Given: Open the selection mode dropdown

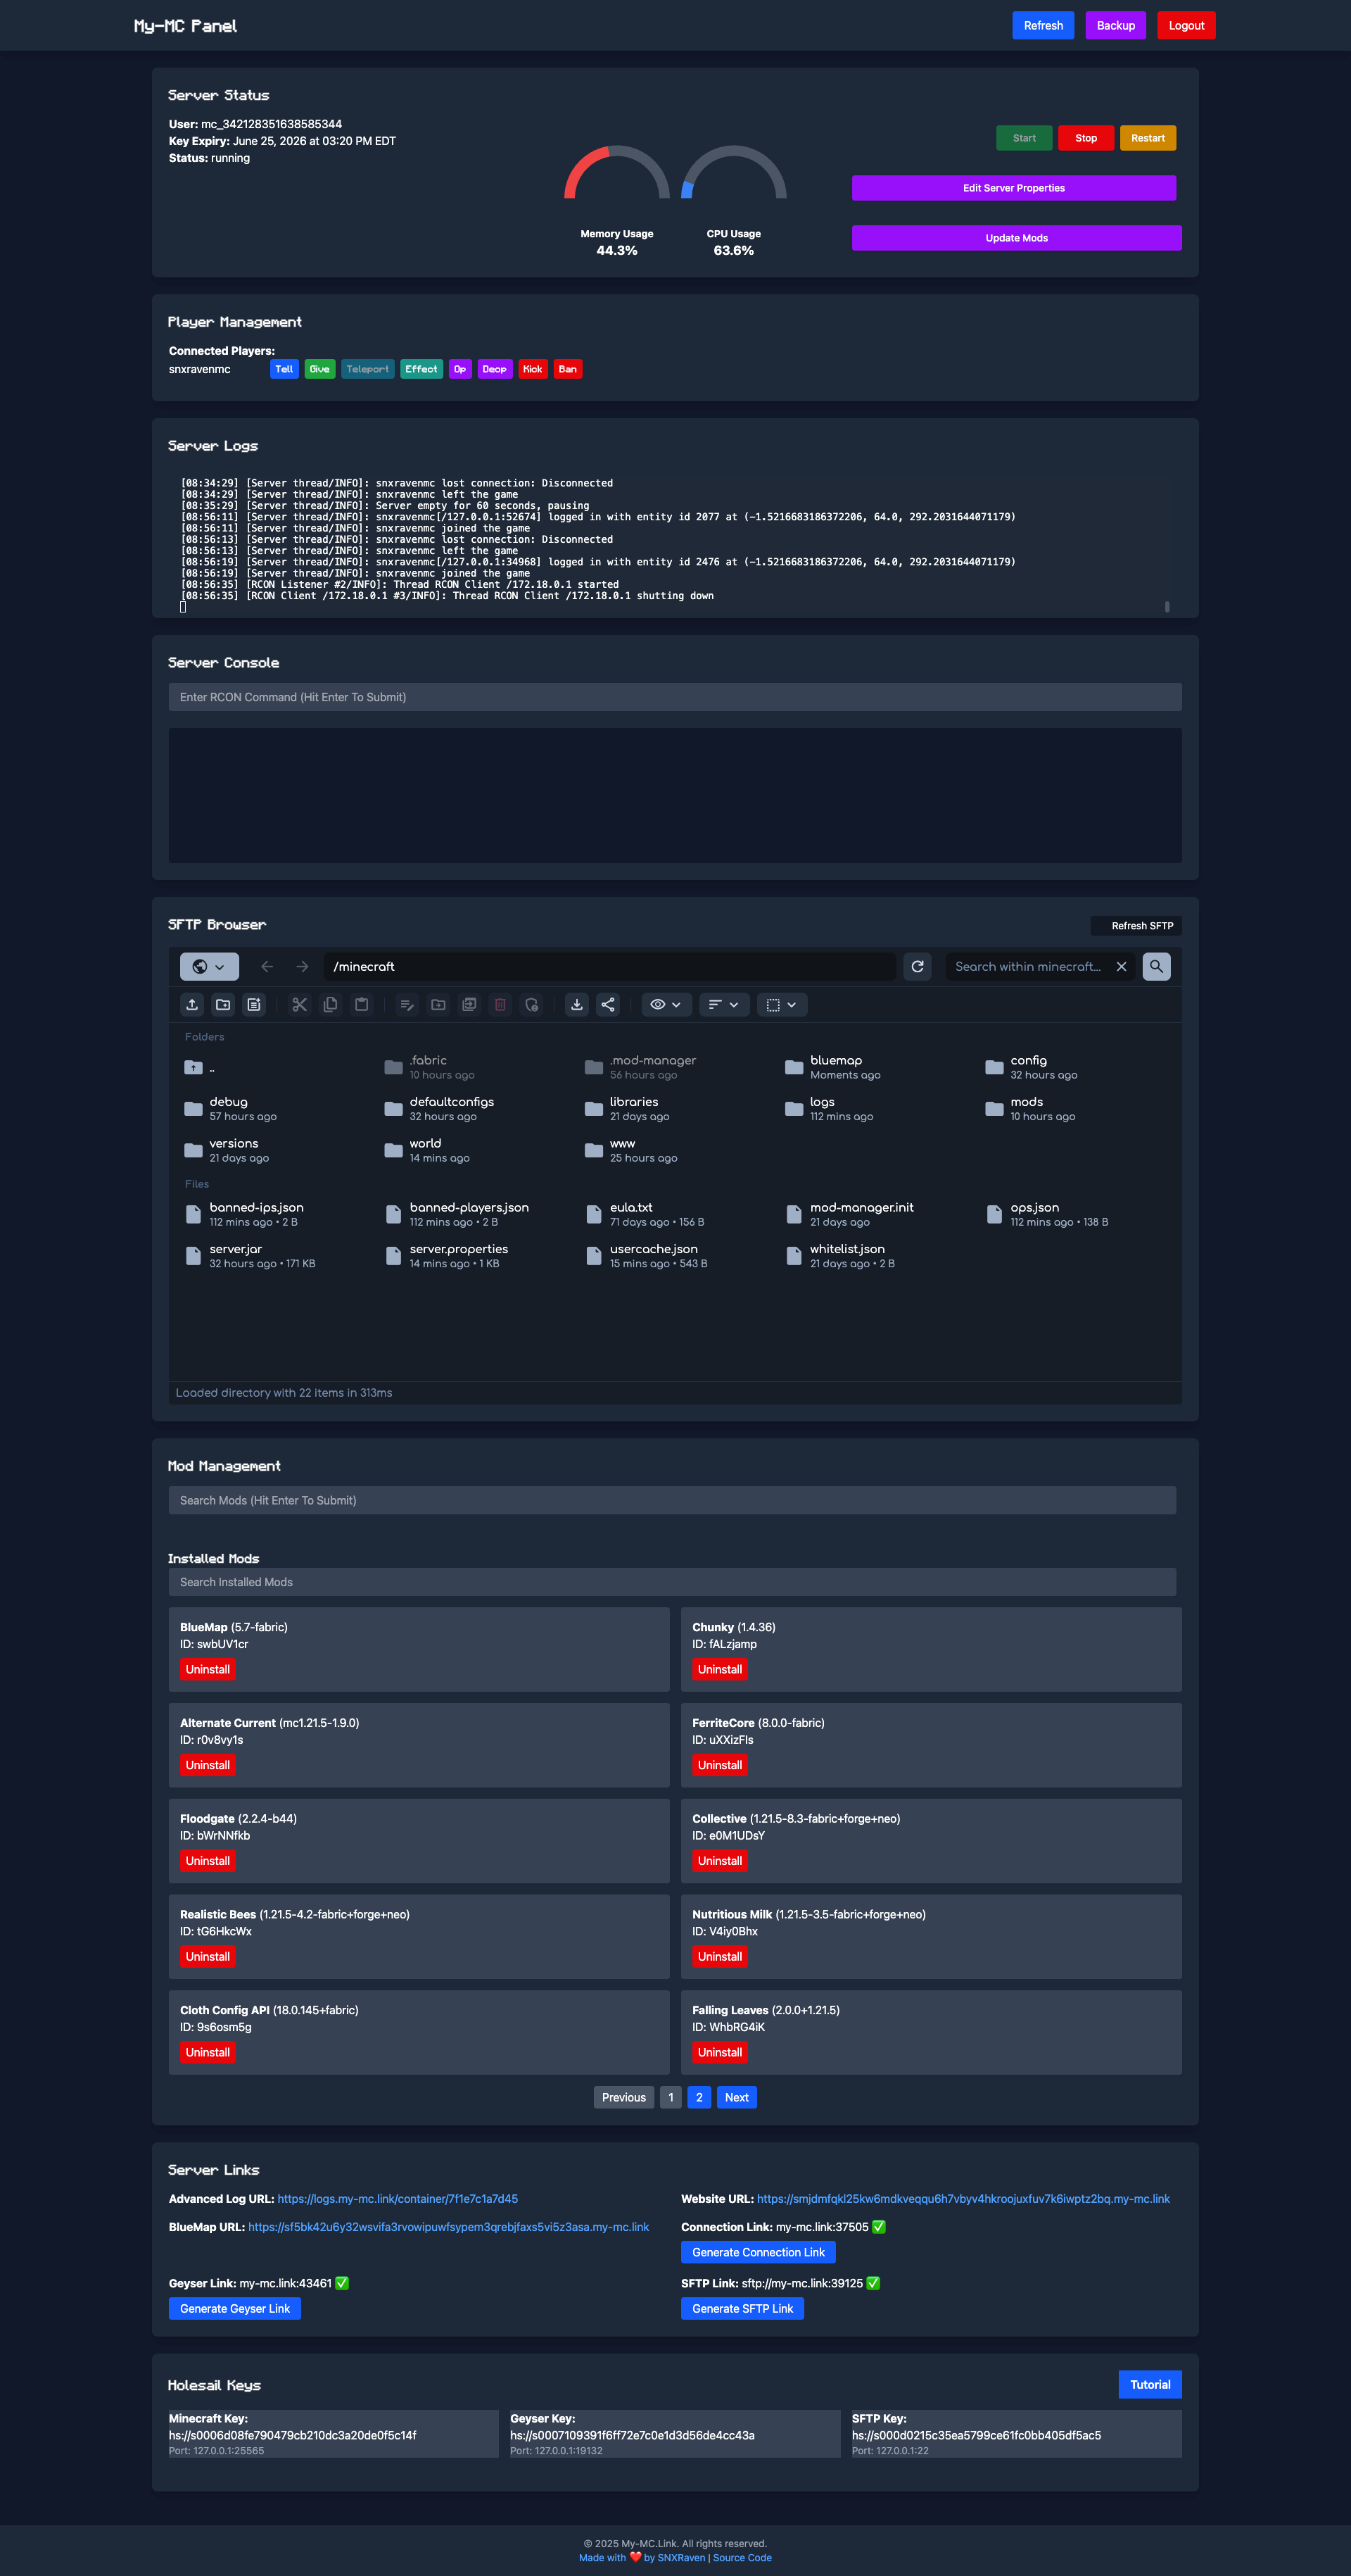Looking at the screenshot, I should [782, 1004].
